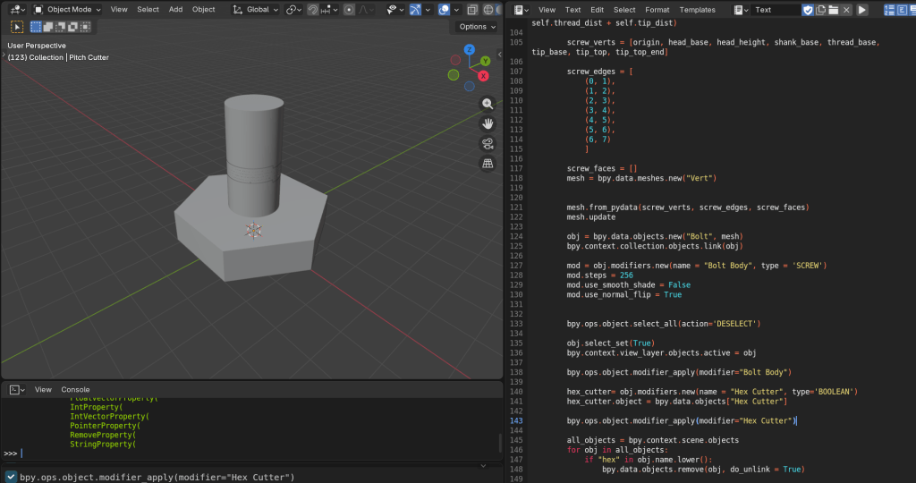This screenshot has height=483, width=916.
Task: Click the zoom magnifier in the viewport
Action: point(488,104)
